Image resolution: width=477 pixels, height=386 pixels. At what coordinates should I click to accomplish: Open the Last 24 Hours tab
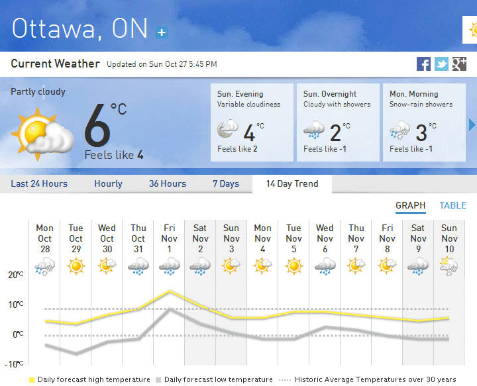click(x=39, y=183)
